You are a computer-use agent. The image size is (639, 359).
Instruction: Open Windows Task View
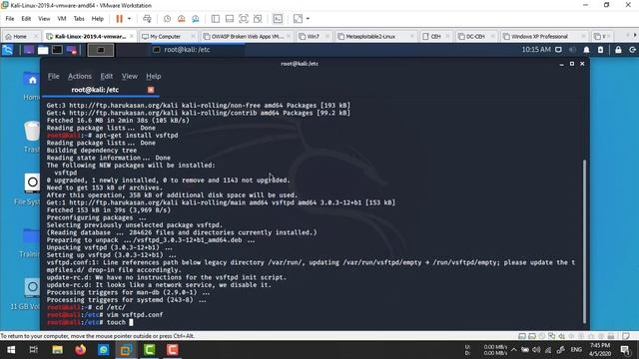click(34, 350)
